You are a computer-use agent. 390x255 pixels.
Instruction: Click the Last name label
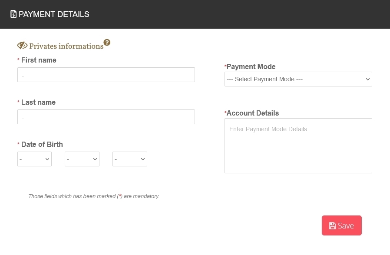tap(38, 102)
